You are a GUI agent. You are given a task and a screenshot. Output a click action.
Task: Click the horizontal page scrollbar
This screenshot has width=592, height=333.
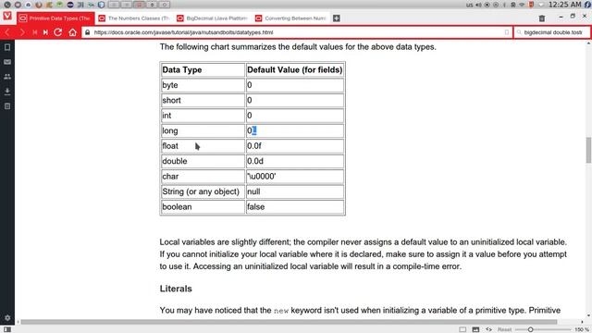click(289, 322)
